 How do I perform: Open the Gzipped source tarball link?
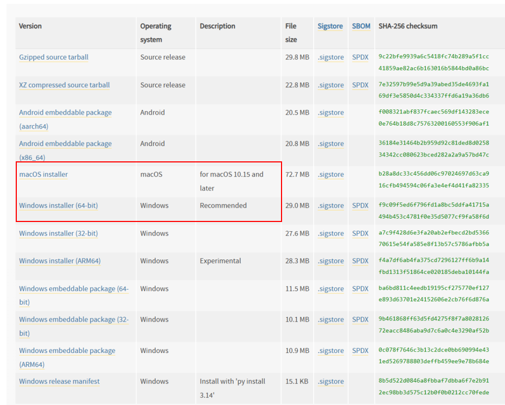pyautogui.click(x=54, y=57)
